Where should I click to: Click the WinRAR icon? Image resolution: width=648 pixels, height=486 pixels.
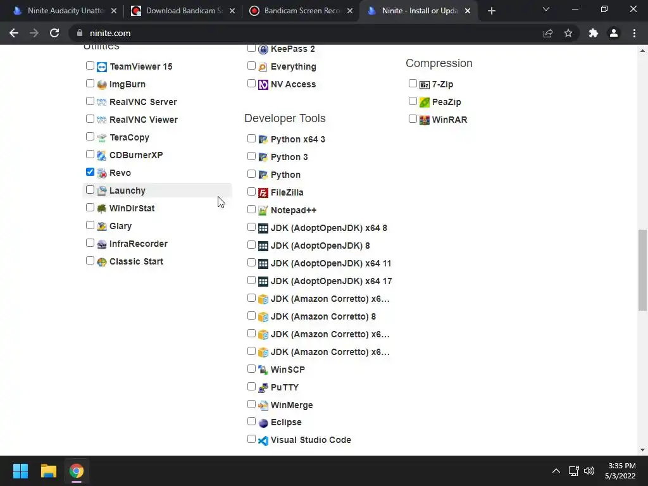click(425, 120)
